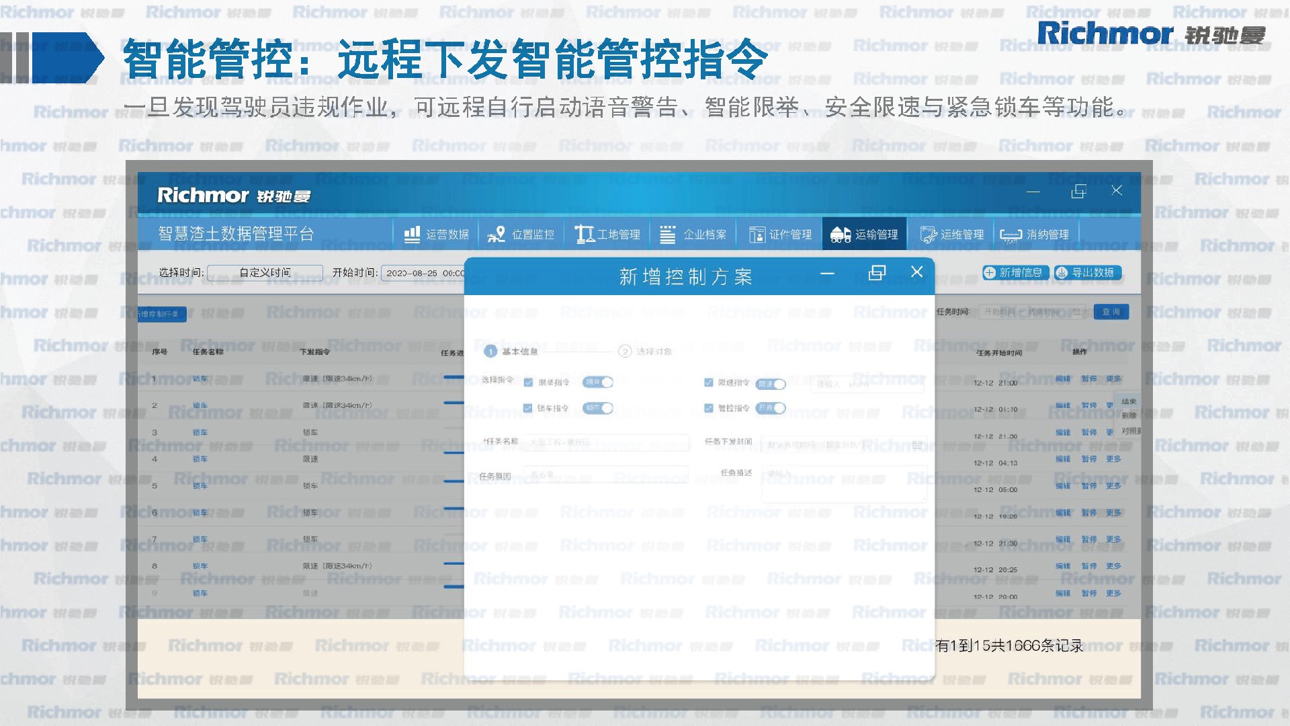Image resolution: width=1290 pixels, height=726 pixels.
Task: Click 暂停 for the 12-12 21:00 task
Action: tap(1089, 378)
